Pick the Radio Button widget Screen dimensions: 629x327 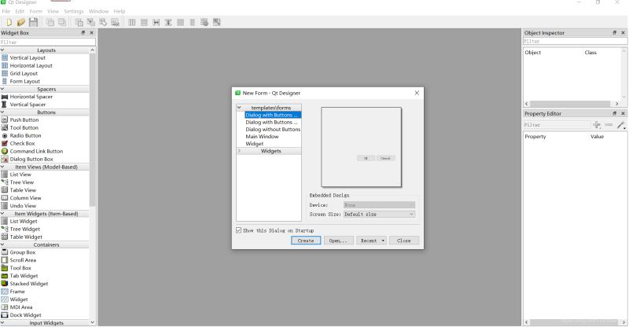click(5, 135)
